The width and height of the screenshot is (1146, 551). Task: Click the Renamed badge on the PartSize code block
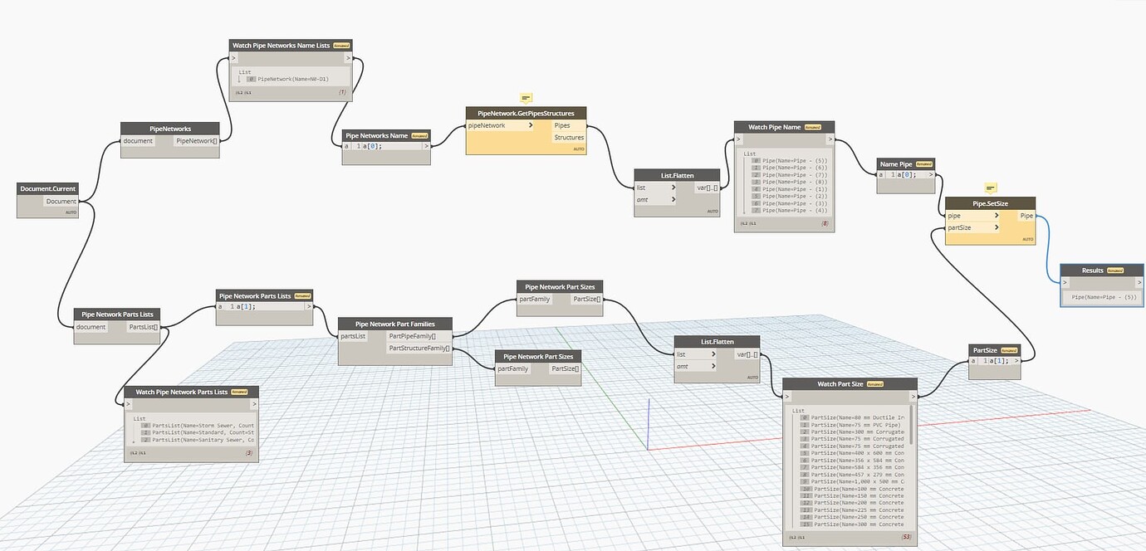click(1007, 349)
